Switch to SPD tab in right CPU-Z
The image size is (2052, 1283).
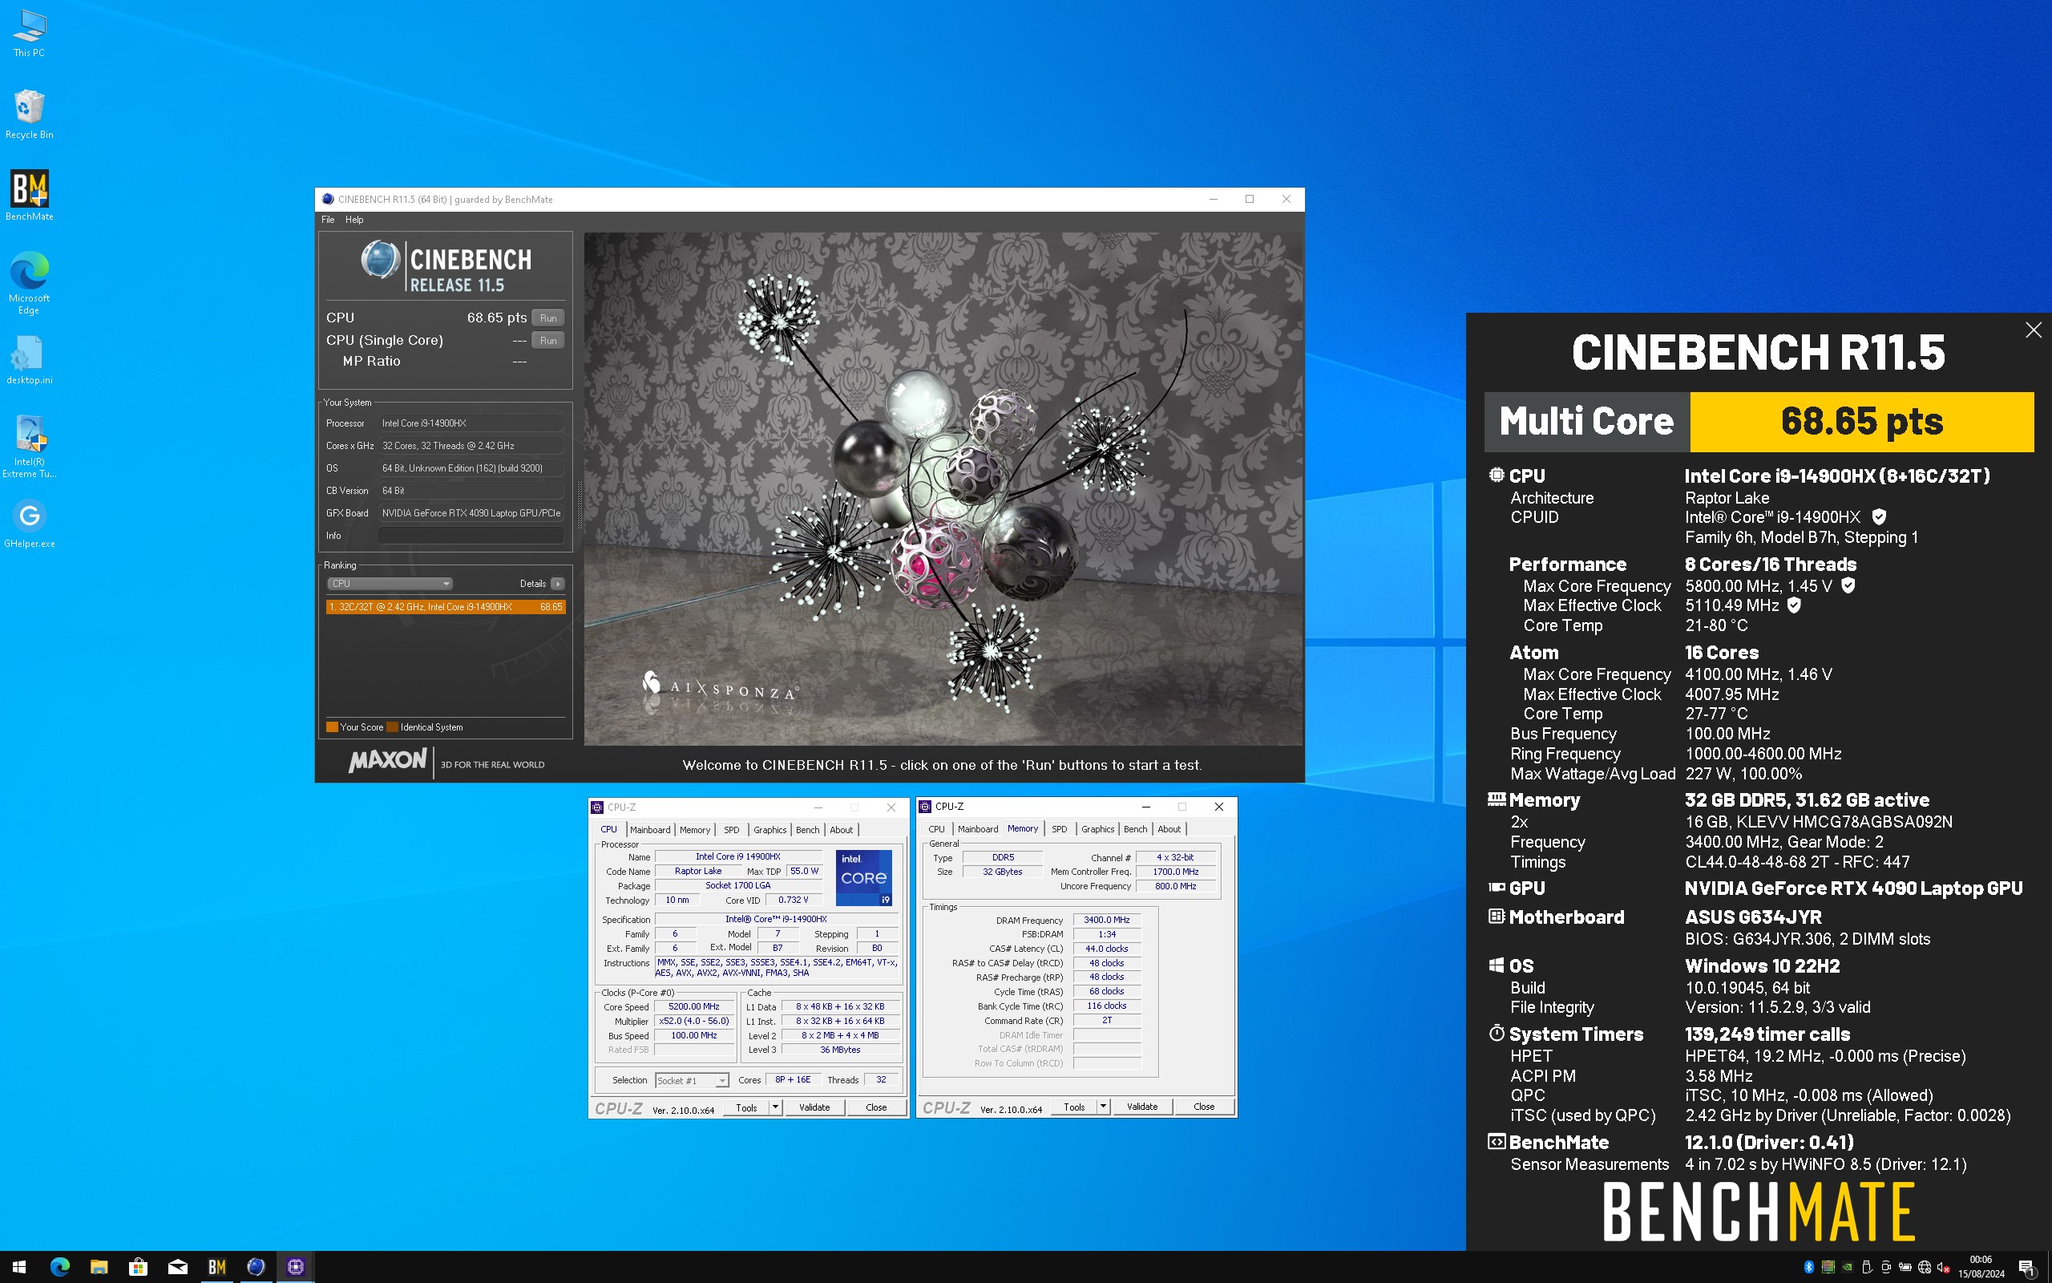pyautogui.click(x=1059, y=829)
